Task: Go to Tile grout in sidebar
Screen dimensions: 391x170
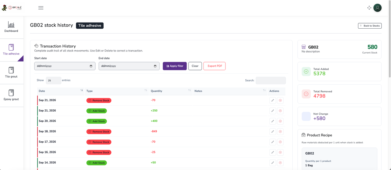Action: [x=11, y=73]
